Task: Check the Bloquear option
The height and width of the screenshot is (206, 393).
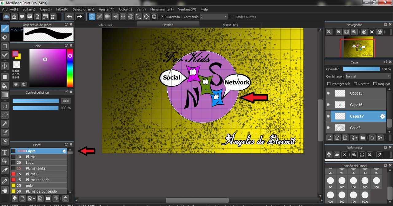Action: (375, 84)
